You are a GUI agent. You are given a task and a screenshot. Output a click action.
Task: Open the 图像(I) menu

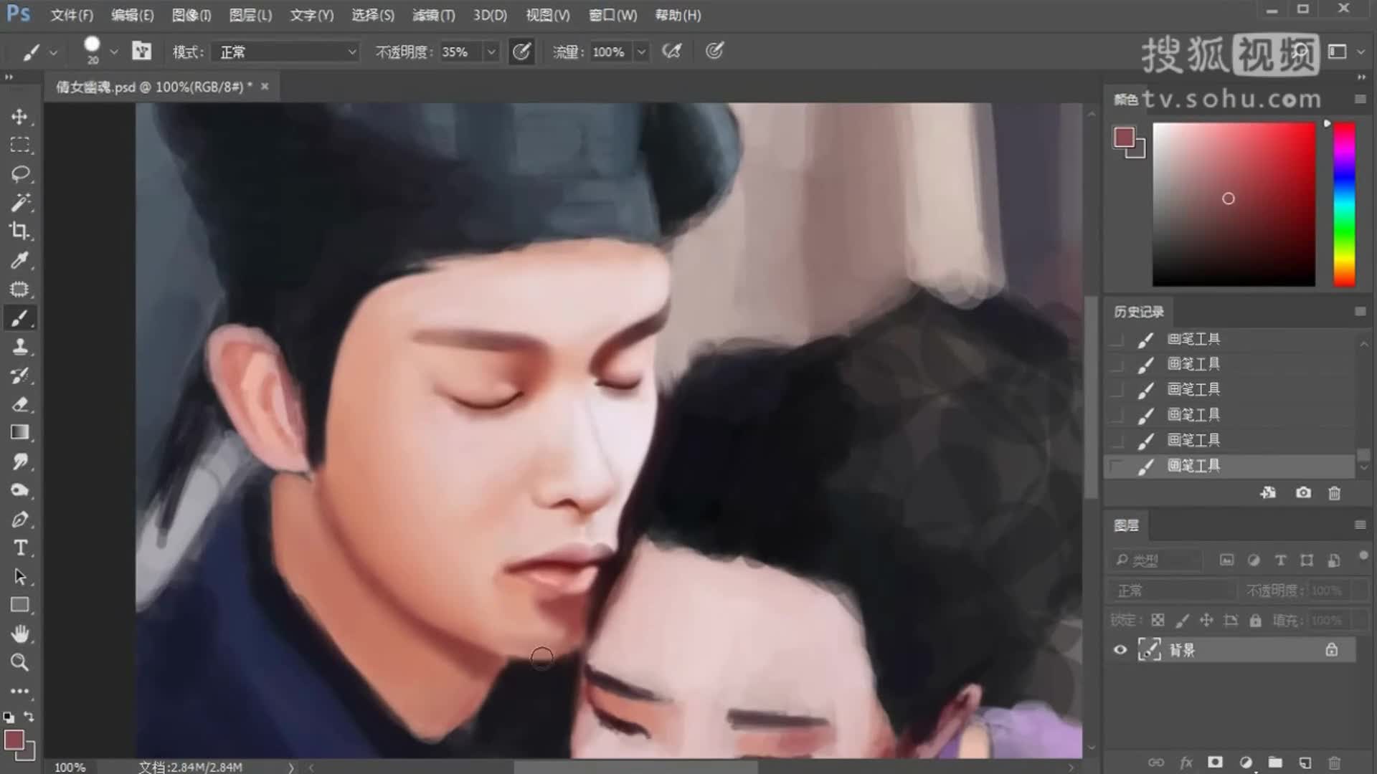191,15
